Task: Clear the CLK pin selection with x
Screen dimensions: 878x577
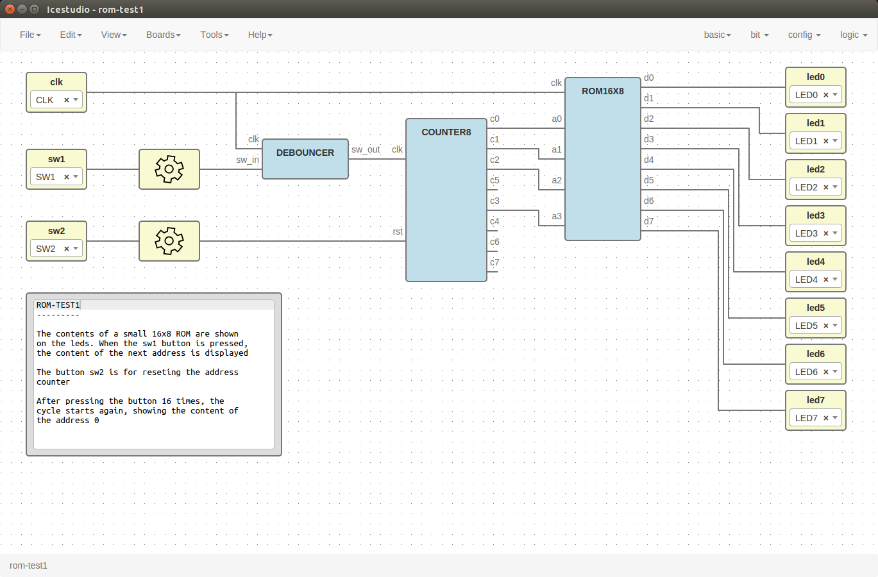Action: click(66, 100)
